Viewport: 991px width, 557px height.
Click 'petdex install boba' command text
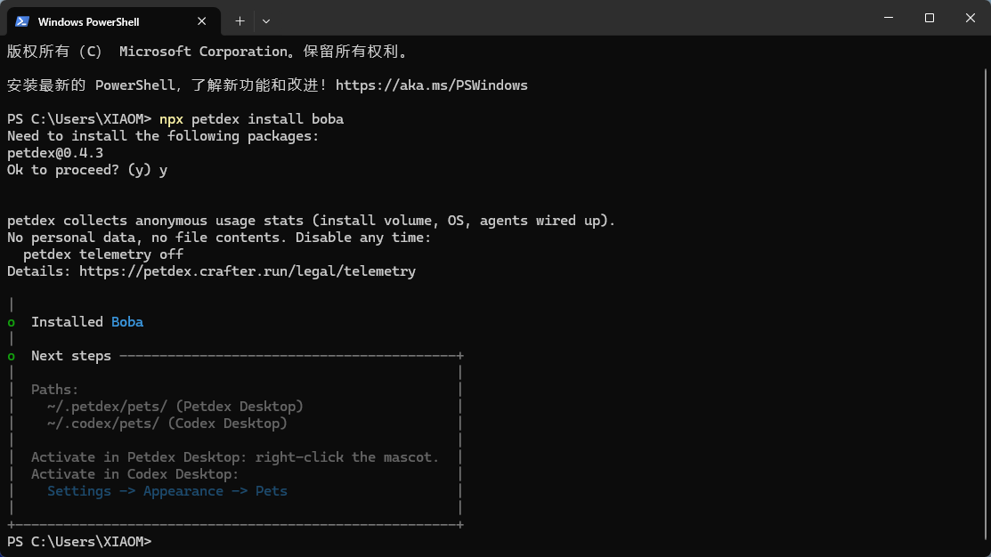pyautogui.click(x=267, y=119)
